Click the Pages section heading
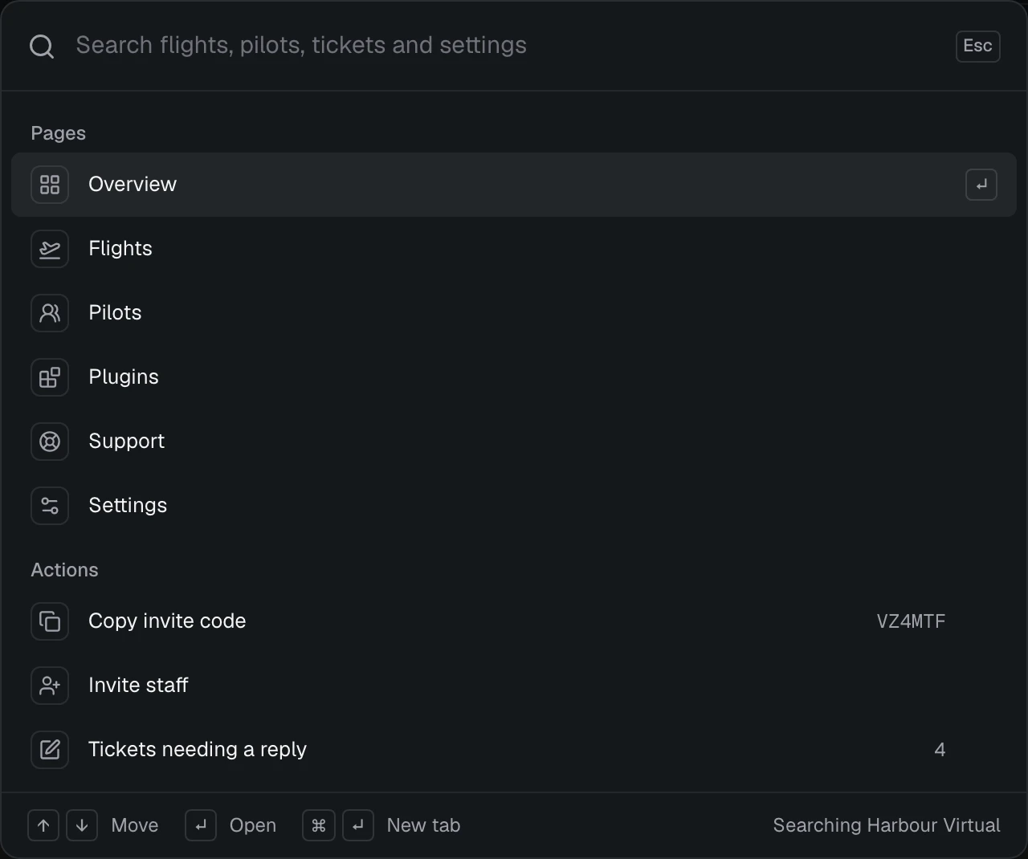This screenshot has width=1028, height=859. (58, 133)
